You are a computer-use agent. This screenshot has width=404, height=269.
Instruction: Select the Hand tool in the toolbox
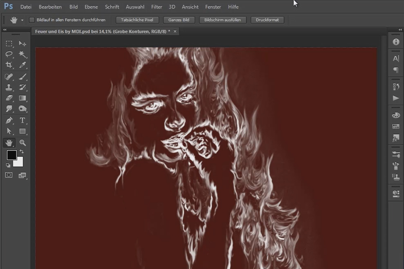tap(9, 143)
